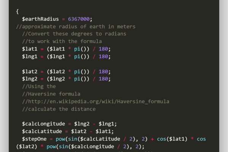Select the number 6367000
228x152 pixels.
coord(80,19)
